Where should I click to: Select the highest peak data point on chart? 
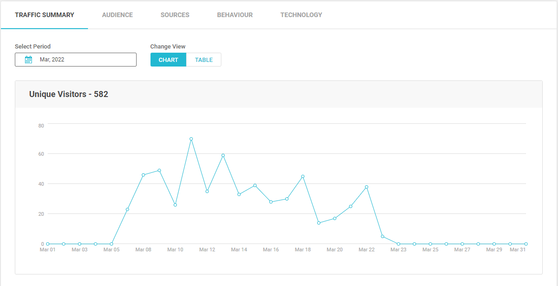coord(191,139)
